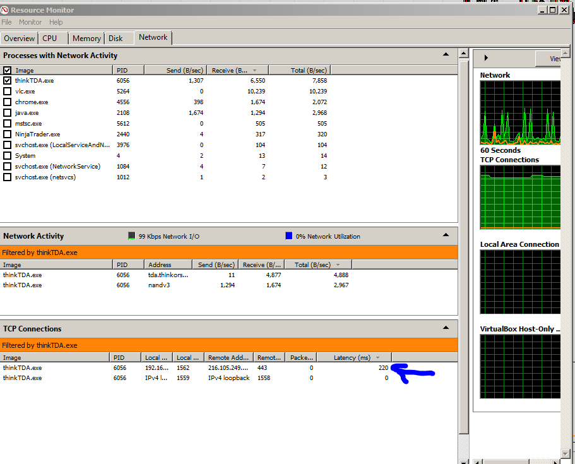Check the vlc.exe process checkbox
The height and width of the screenshot is (464, 575).
8,91
